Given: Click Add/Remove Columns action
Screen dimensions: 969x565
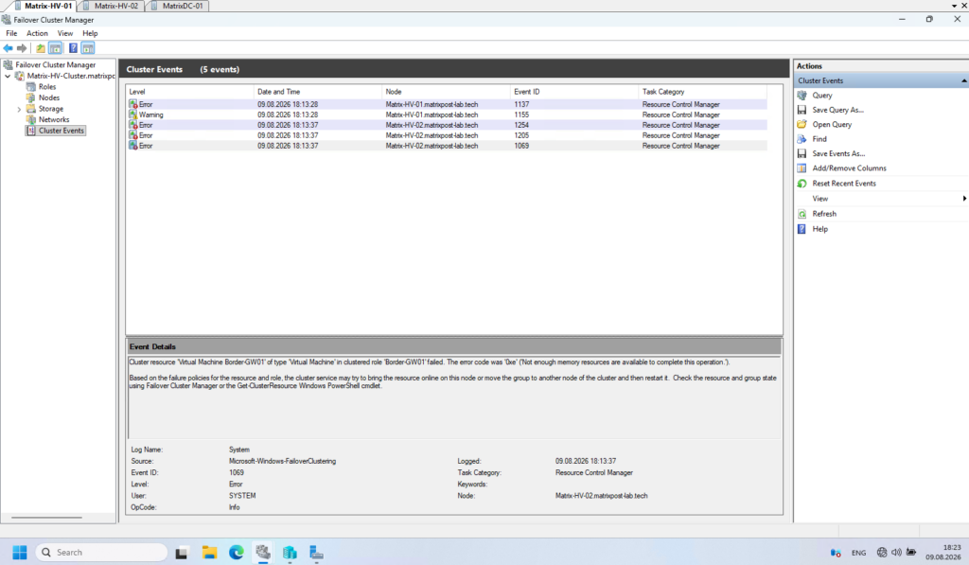Looking at the screenshot, I should (x=849, y=168).
